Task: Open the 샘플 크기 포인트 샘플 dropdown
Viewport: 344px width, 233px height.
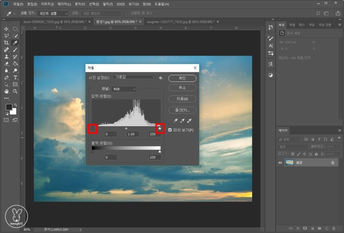Action: click(x=52, y=13)
